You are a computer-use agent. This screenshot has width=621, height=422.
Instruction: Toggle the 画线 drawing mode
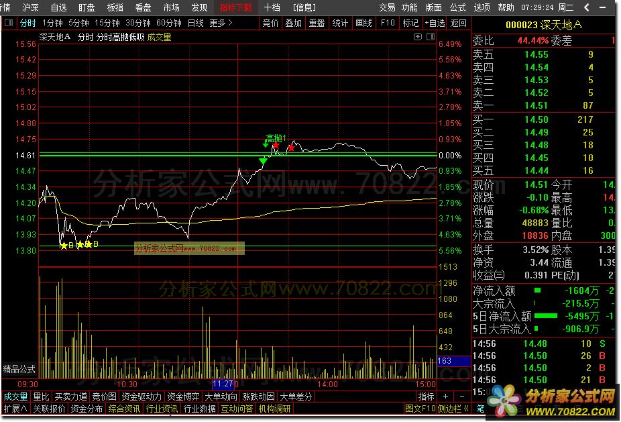tap(363, 22)
